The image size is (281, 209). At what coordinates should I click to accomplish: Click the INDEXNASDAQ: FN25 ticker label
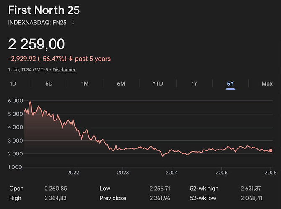(37, 22)
